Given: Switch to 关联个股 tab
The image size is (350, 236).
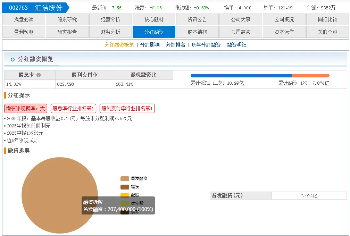Looking at the screenshot, I should pyautogui.click(x=327, y=32).
